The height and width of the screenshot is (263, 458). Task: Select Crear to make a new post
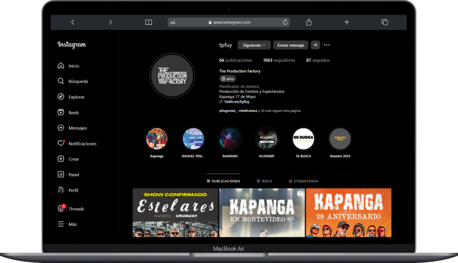click(x=68, y=159)
